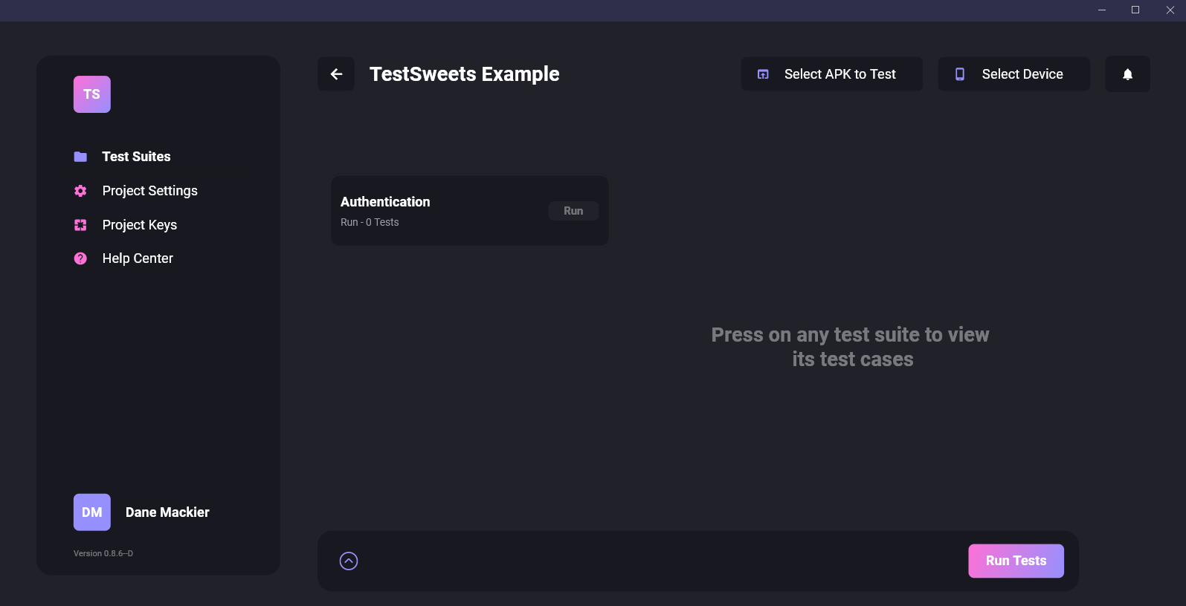
Task: Click the DM user avatar
Action: 92,512
